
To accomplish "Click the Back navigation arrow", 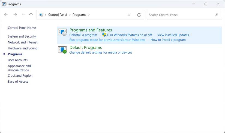I will click(6, 15).
